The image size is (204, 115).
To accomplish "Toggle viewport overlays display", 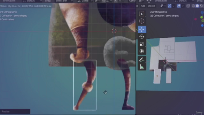I will click(x=179, y=6).
